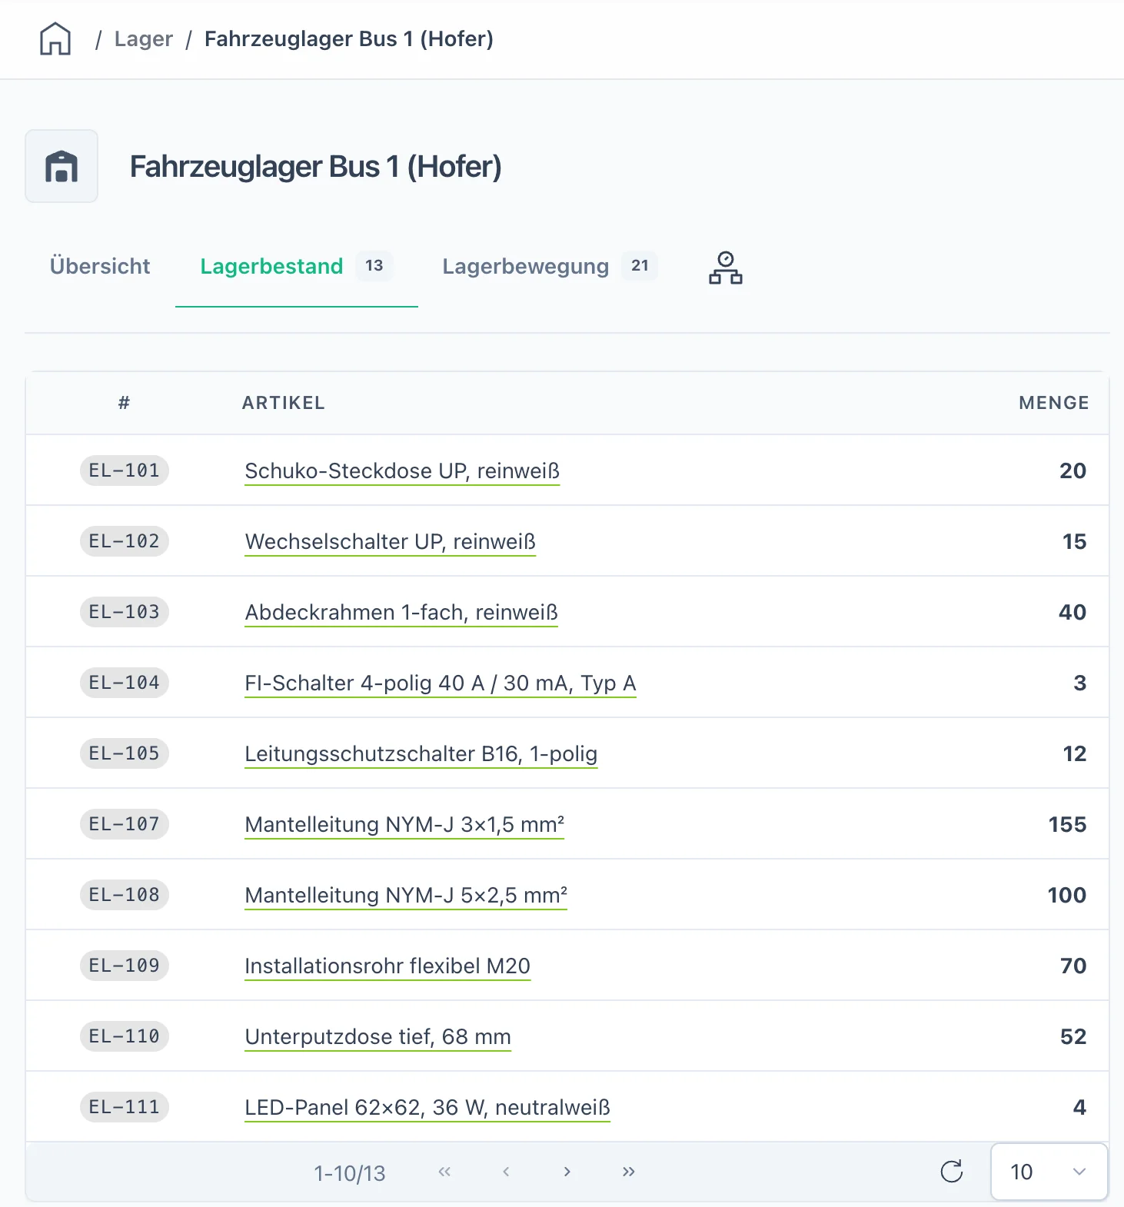
Task: Click the EL-102 article number badge
Action: 125,541
